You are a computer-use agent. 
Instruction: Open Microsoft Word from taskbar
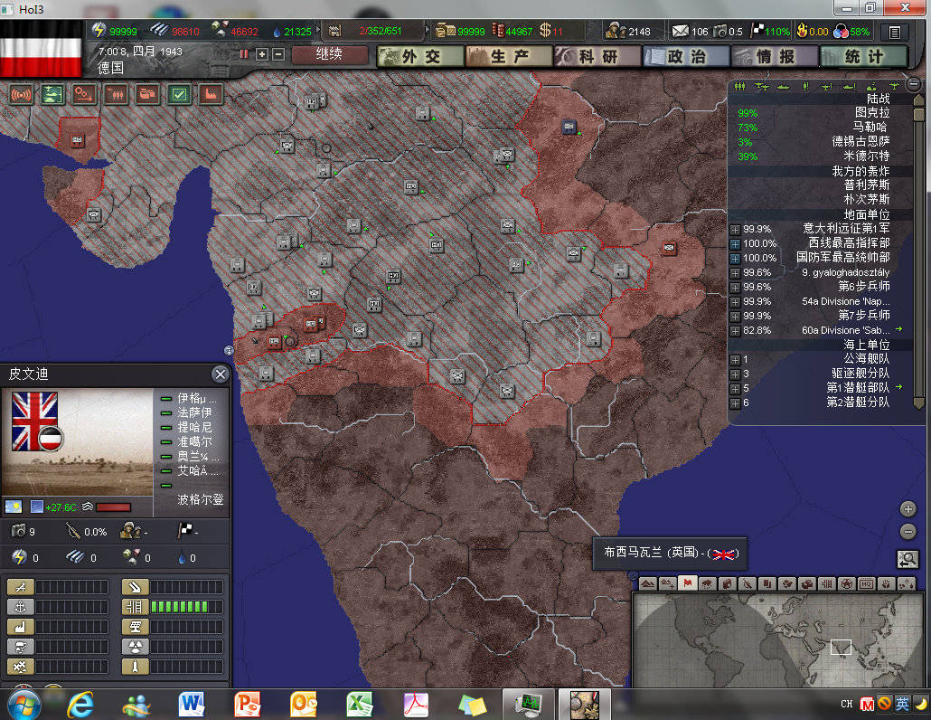[x=192, y=706]
